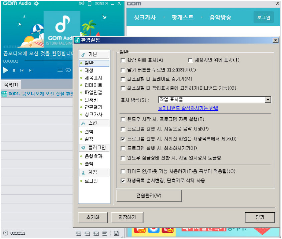
Task: Click the 전원관리(W) button
Action: point(149,196)
